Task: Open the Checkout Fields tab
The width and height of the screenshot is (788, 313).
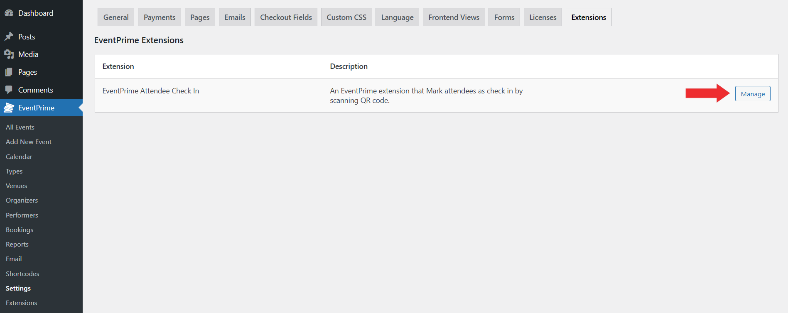Action: [286, 17]
